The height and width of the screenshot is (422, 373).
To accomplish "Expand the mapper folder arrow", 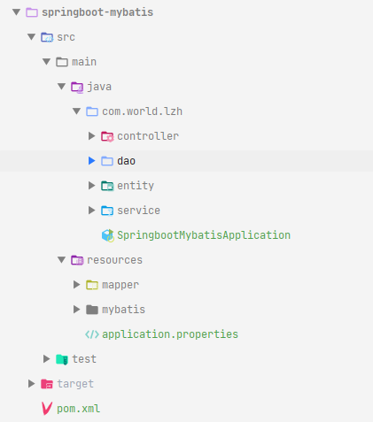I will (77, 285).
